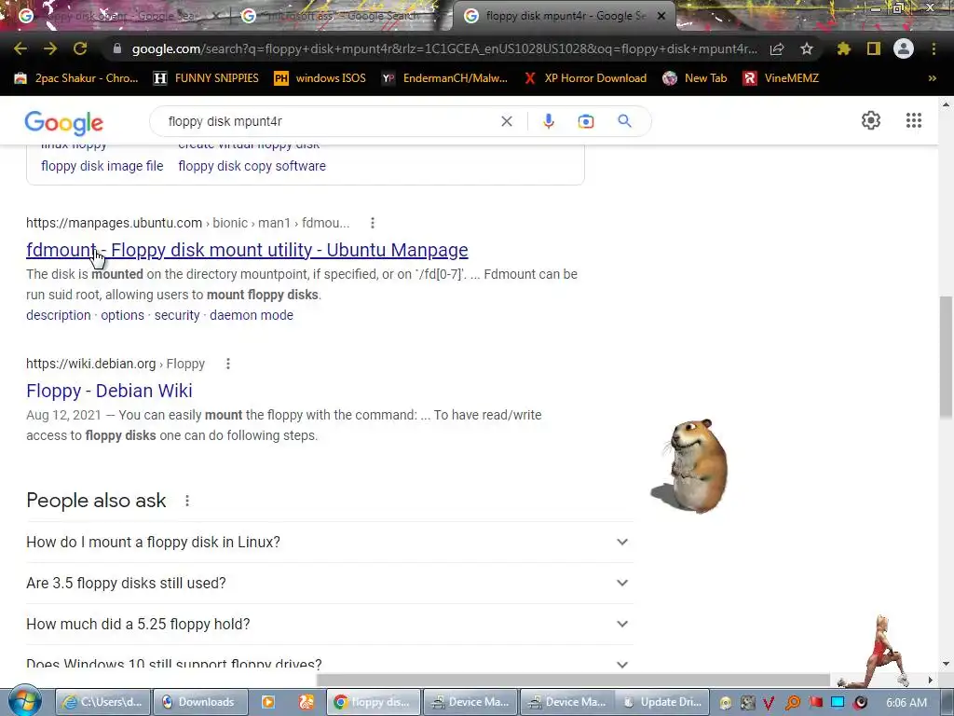Bookmark this page with the star
This screenshot has height=716, width=954.
pos(807,48)
